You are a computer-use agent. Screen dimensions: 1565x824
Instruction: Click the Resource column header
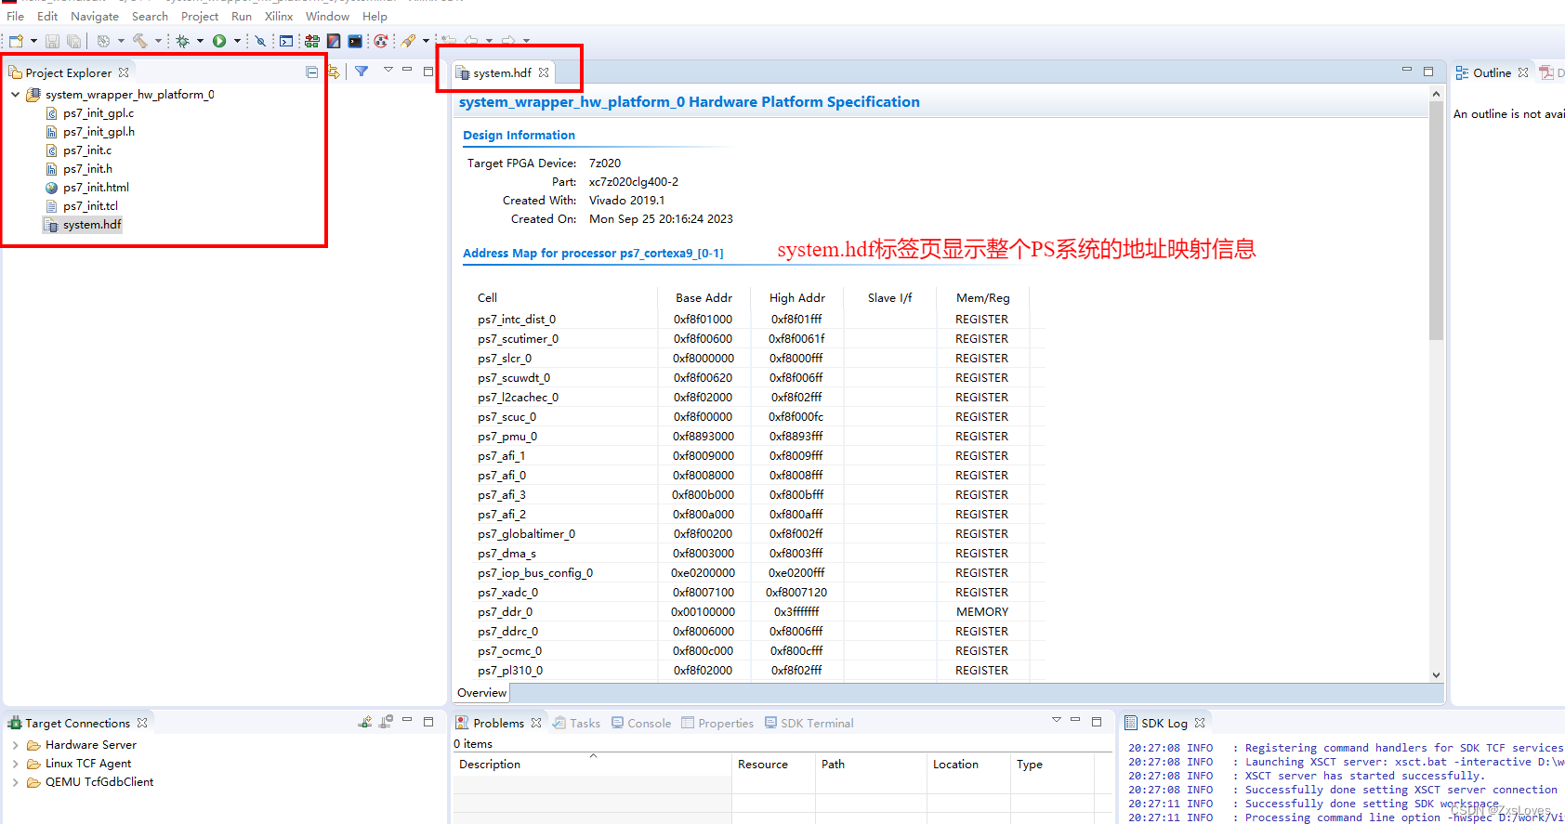point(773,765)
